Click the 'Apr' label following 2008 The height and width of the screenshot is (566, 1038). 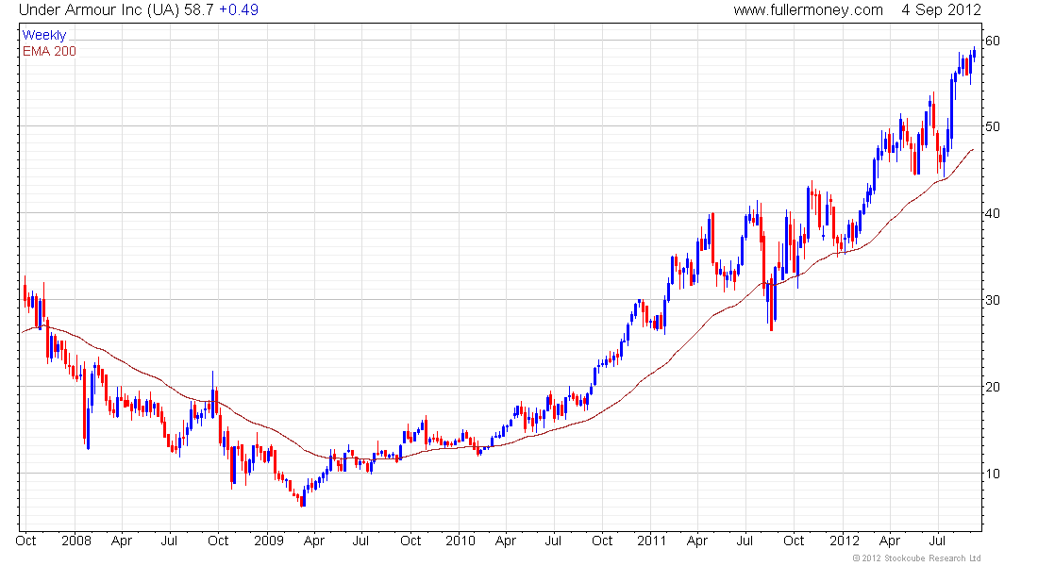coord(122,541)
